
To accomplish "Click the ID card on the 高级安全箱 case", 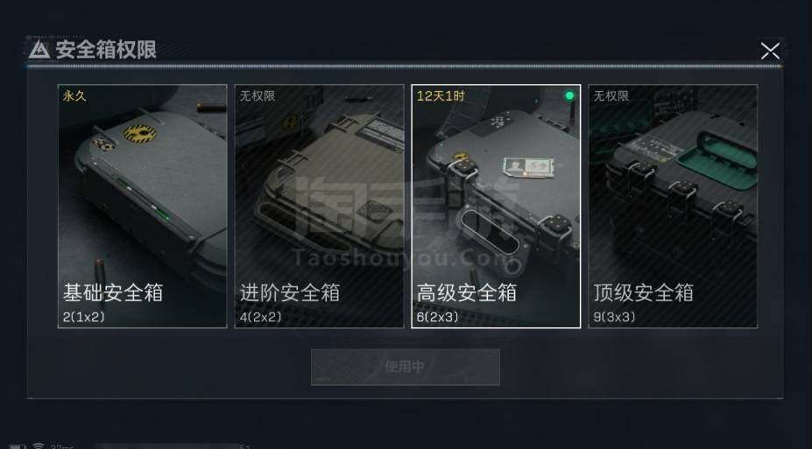I will 528,166.
